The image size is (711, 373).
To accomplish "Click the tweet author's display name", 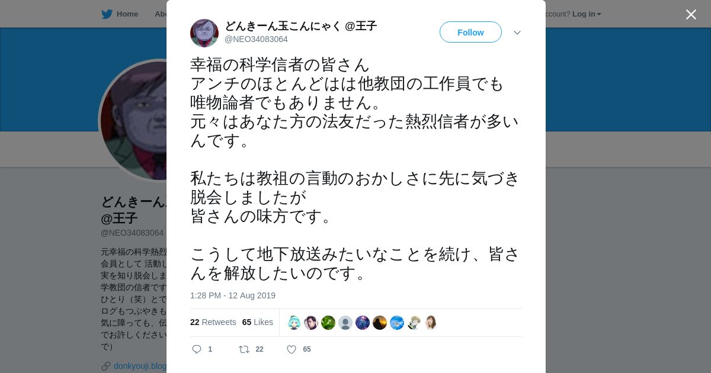I will (x=300, y=26).
